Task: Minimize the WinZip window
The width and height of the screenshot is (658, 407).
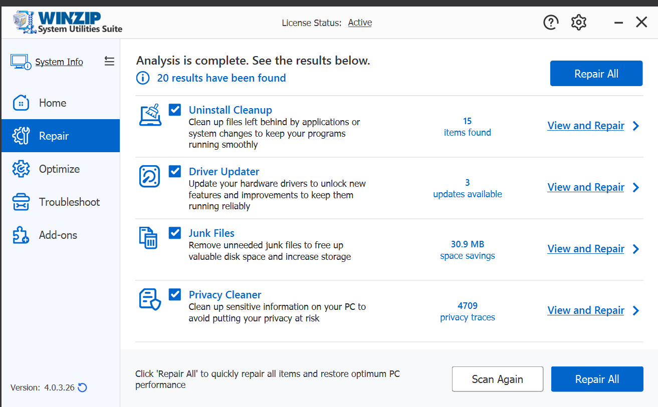Action: click(618, 23)
